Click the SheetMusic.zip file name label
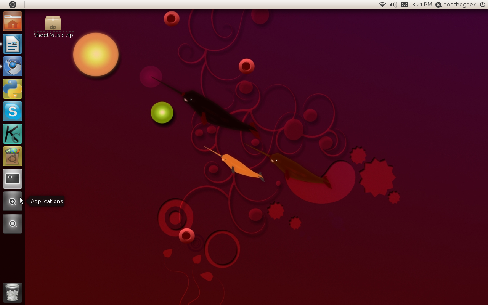 53,35
